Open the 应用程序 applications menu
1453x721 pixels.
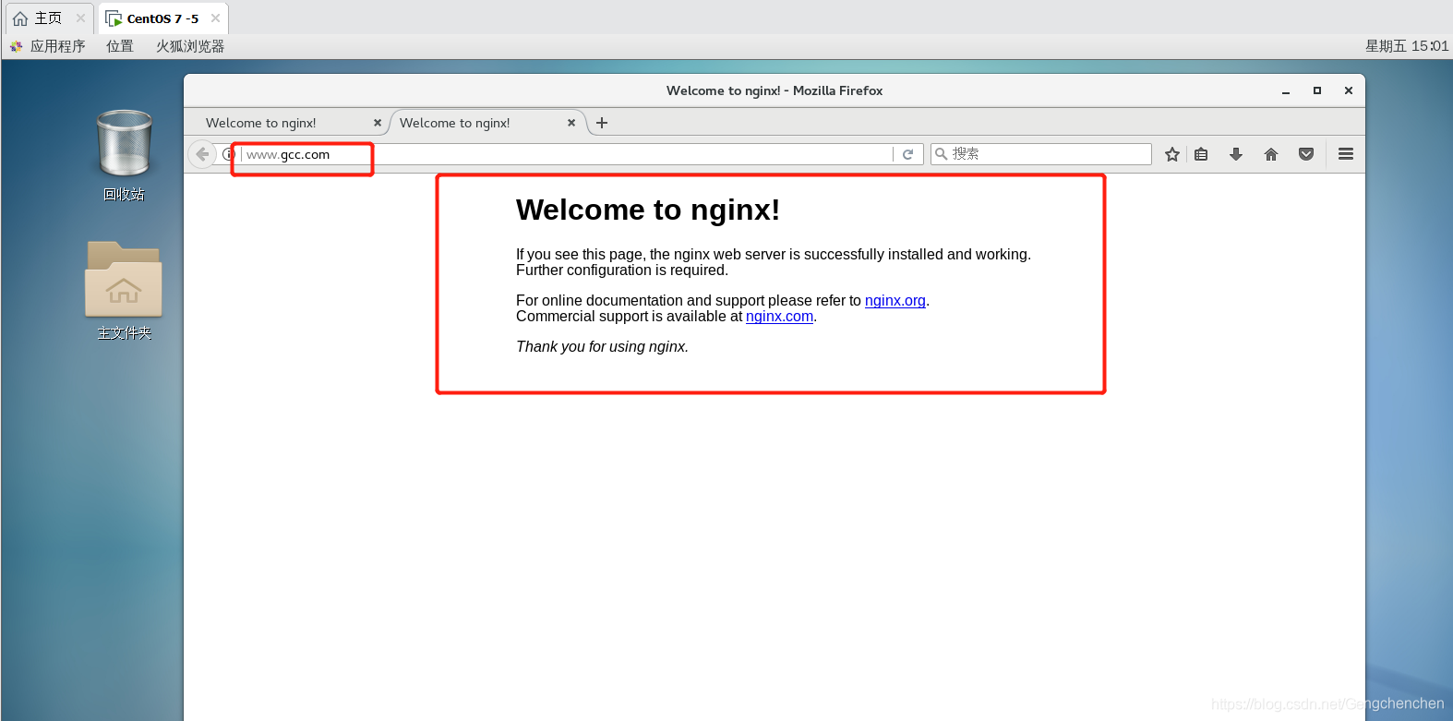coord(47,46)
